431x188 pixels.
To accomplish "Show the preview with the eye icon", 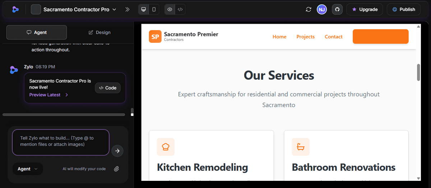I will pyautogui.click(x=170, y=9).
